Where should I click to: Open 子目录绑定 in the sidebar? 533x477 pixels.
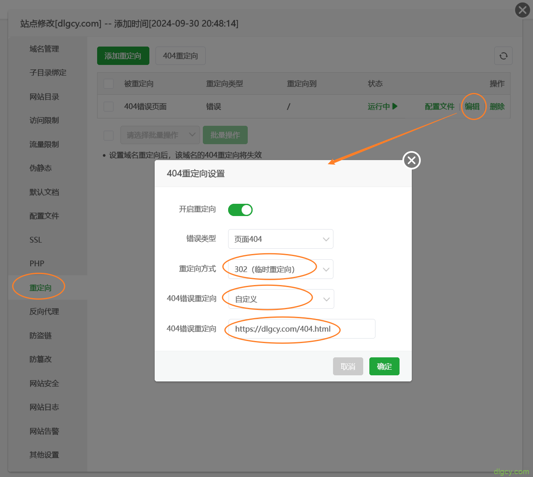click(x=48, y=73)
